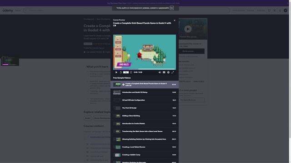Screen dimensions: 291x163
Task: Click thumbnail of Adding a Base Building
Action: [x=117, y=116]
